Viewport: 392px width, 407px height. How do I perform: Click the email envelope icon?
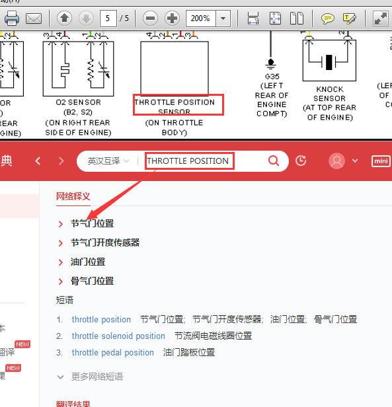[34, 18]
